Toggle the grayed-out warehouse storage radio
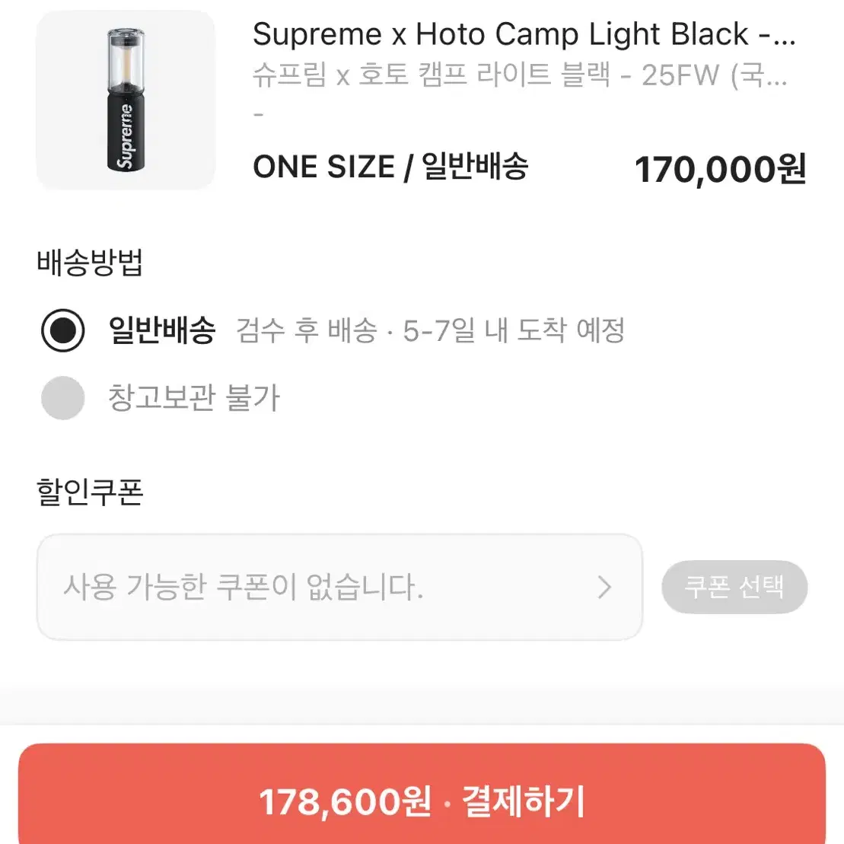844x844 pixels. point(62,397)
